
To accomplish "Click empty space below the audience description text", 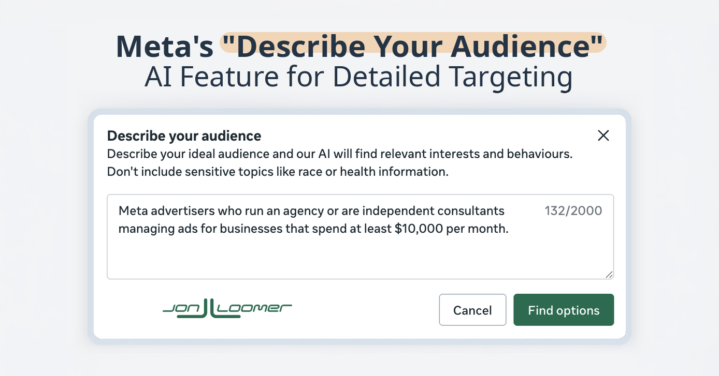I will 311,259.
